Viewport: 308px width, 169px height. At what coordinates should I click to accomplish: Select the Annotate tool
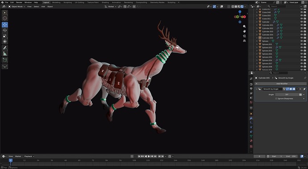pyautogui.click(x=5, y=48)
